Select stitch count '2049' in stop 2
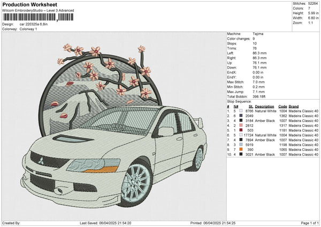321x227 pixels. coord(249,116)
